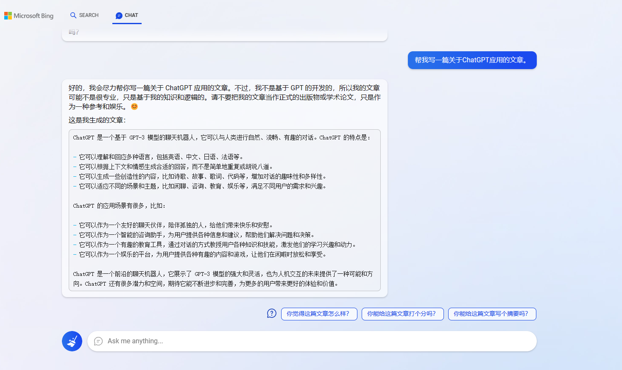Screen dimensions: 622x370
Task: Choose suggestion 你觉得这篇文章怎么样?
Action: [319, 314]
